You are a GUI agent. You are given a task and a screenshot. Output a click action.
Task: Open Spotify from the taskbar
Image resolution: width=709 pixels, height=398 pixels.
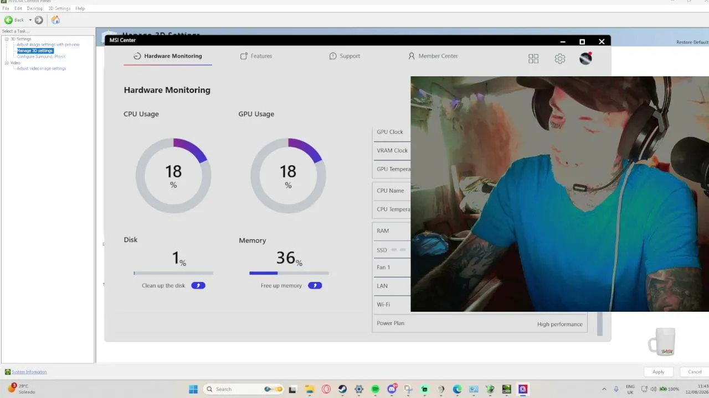pos(375,389)
